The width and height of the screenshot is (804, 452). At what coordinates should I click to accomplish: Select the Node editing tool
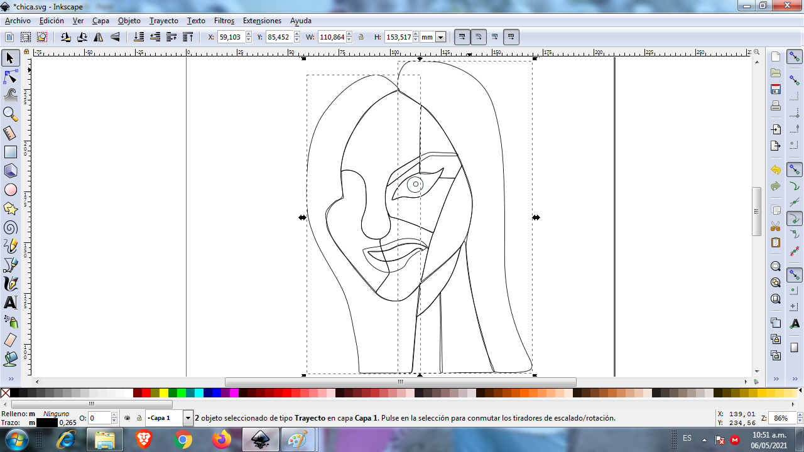[10, 77]
